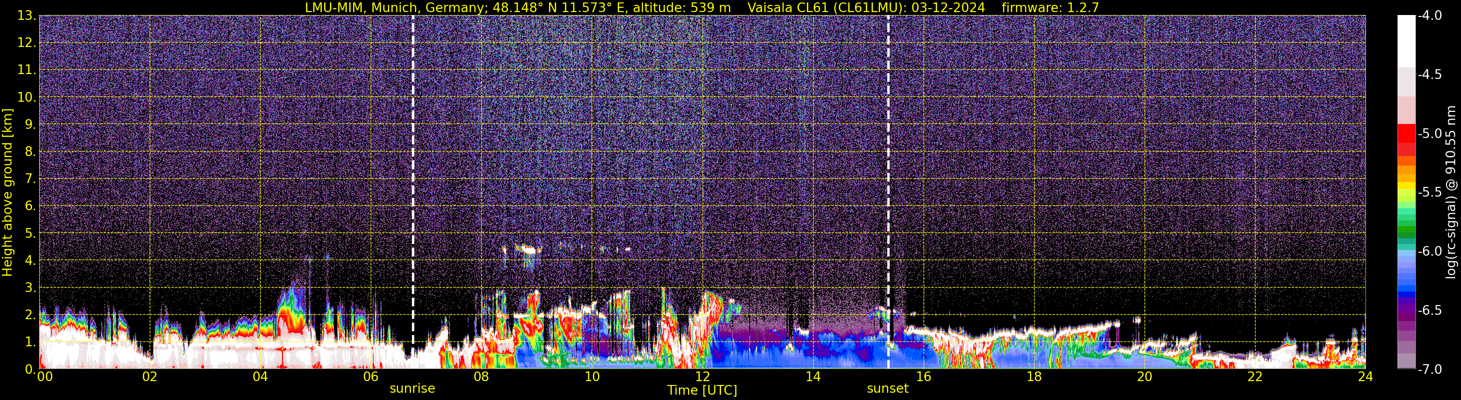The image size is (1461, 400).
Task: Click the "24" time axis tick label
Action: pos(1365,377)
